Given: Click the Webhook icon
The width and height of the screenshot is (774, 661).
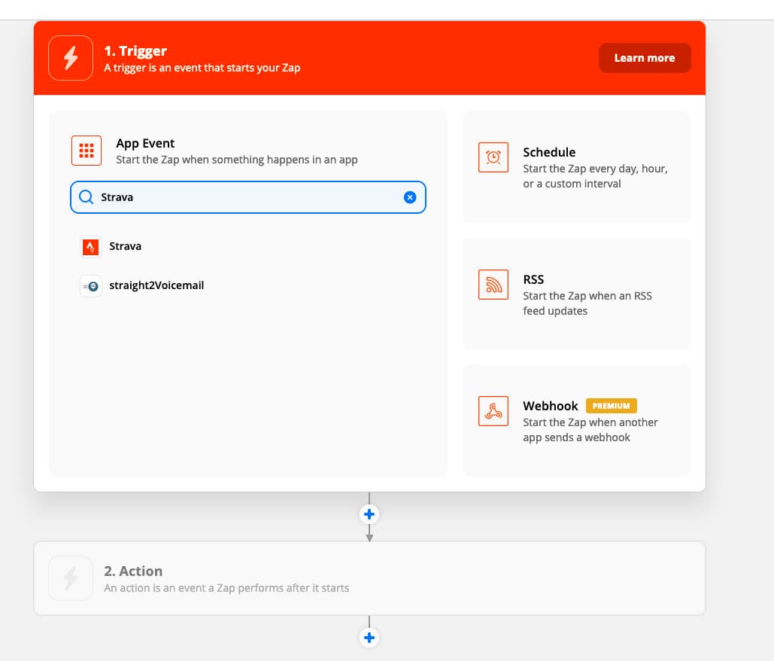Looking at the screenshot, I should [493, 411].
